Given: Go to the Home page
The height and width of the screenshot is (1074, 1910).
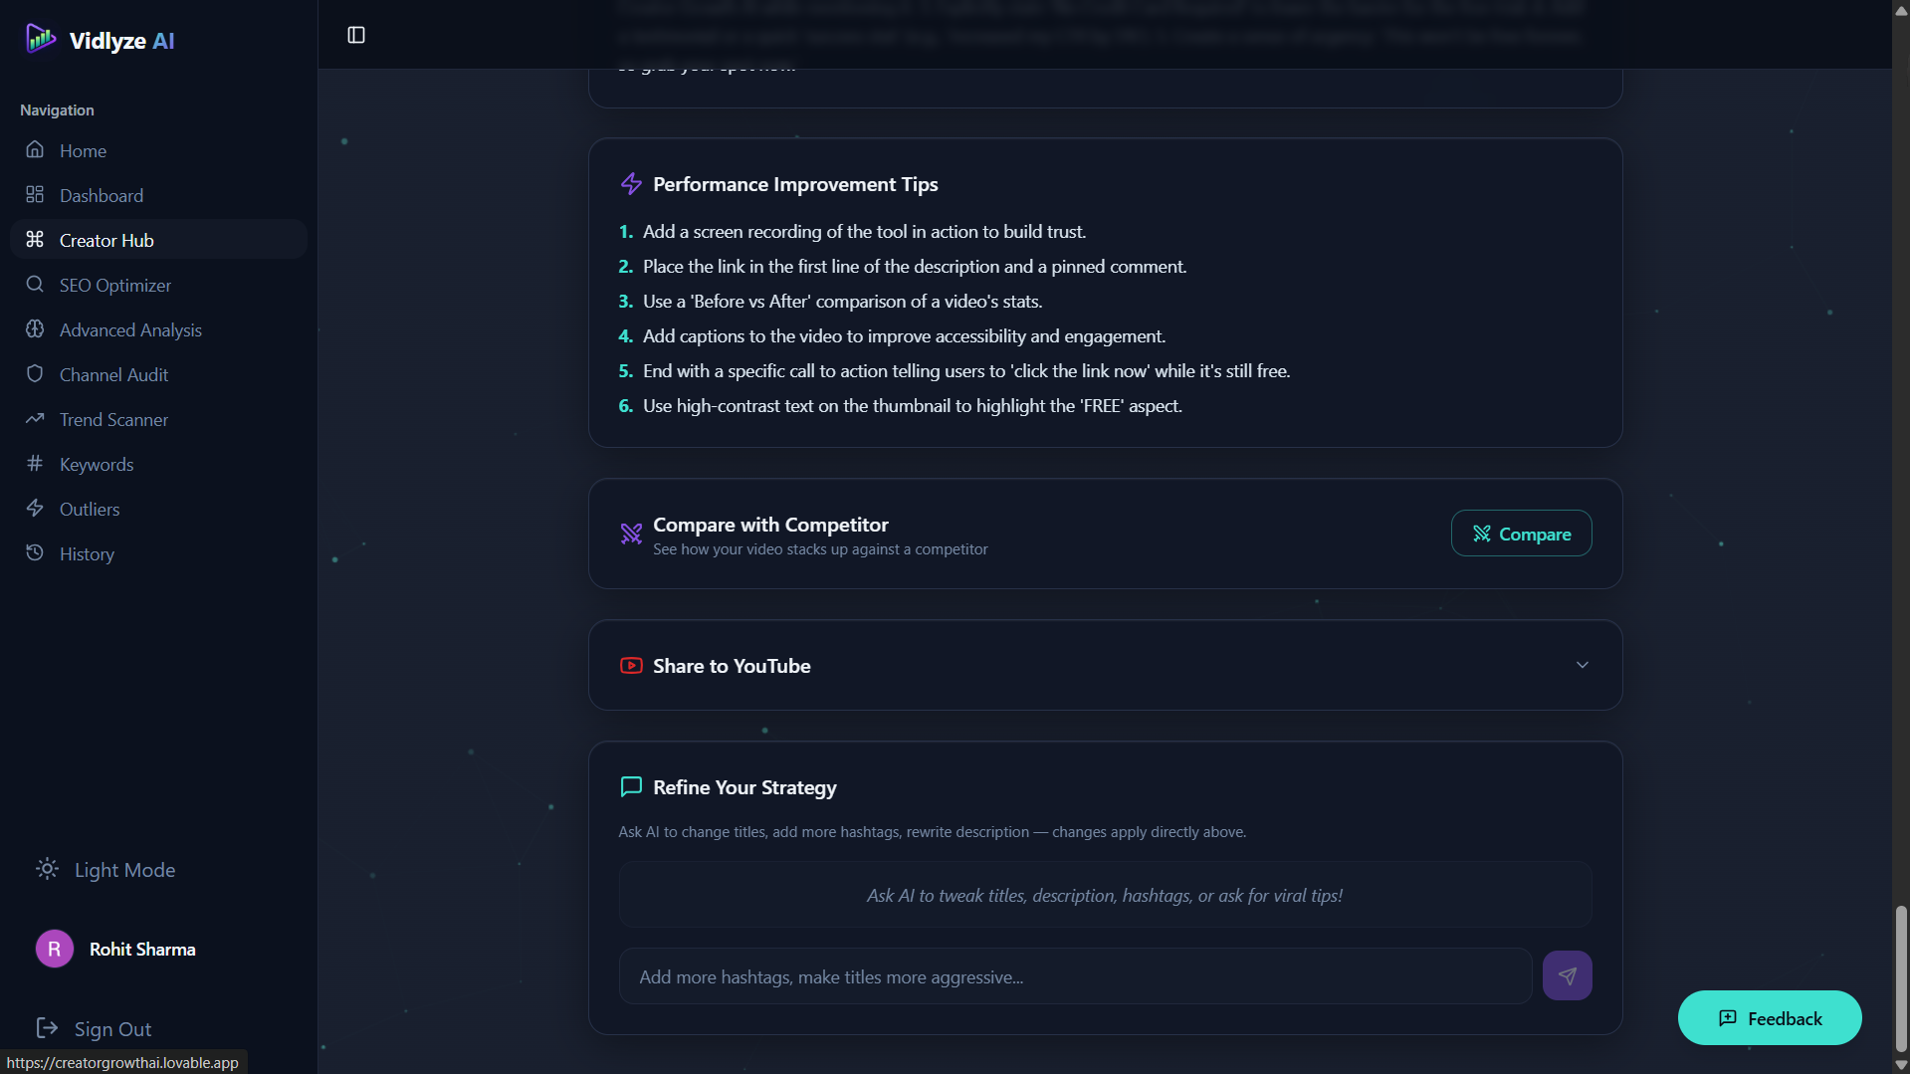Looking at the screenshot, I should (82, 150).
